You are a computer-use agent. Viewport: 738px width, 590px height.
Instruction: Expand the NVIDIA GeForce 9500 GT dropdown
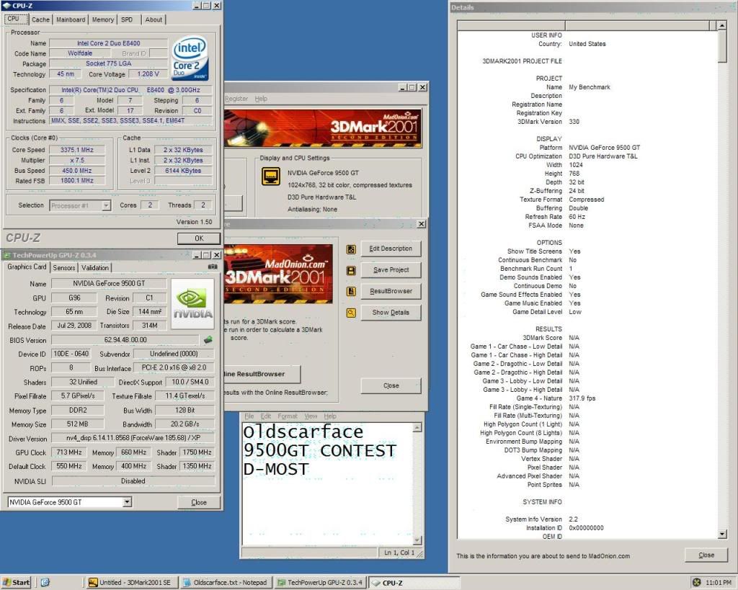127,503
